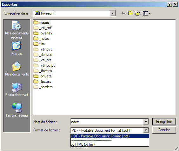Click the Enregistrer button
Image resolution: width=179 pixels, height=151 pixels.
click(164, 122)
